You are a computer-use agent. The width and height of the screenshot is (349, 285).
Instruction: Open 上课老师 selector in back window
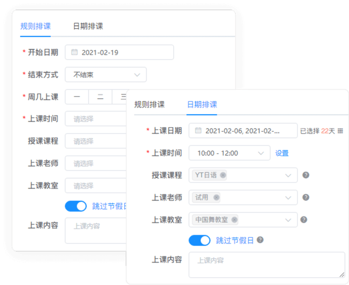[96, 163]
